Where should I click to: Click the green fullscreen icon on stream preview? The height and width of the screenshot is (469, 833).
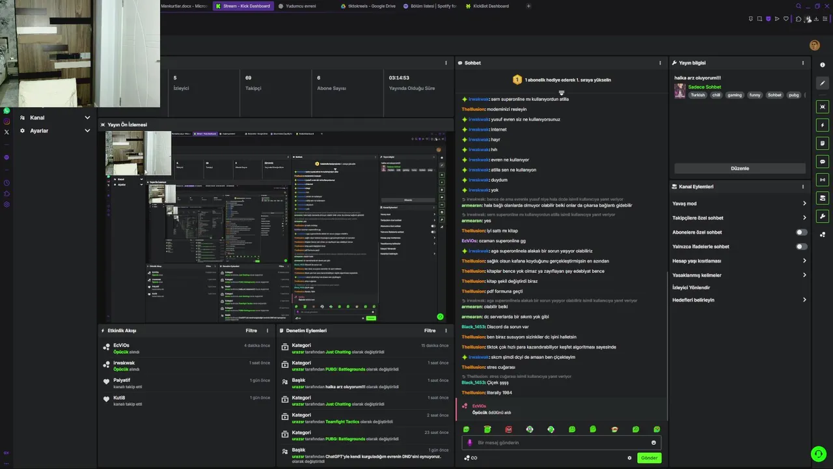coord(441,317)
